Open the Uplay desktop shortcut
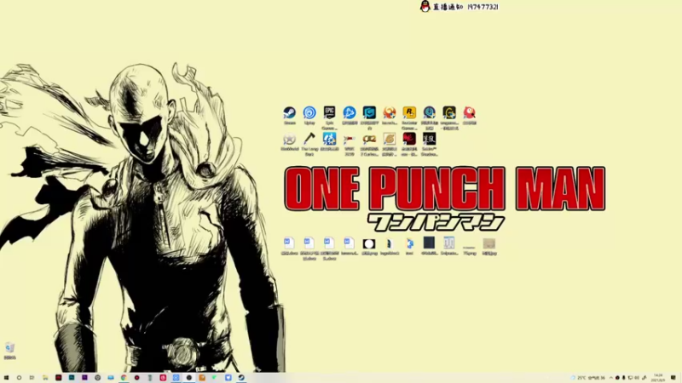Image resolution: width=682 pixels, height=383 pixels. click(309, 116)
